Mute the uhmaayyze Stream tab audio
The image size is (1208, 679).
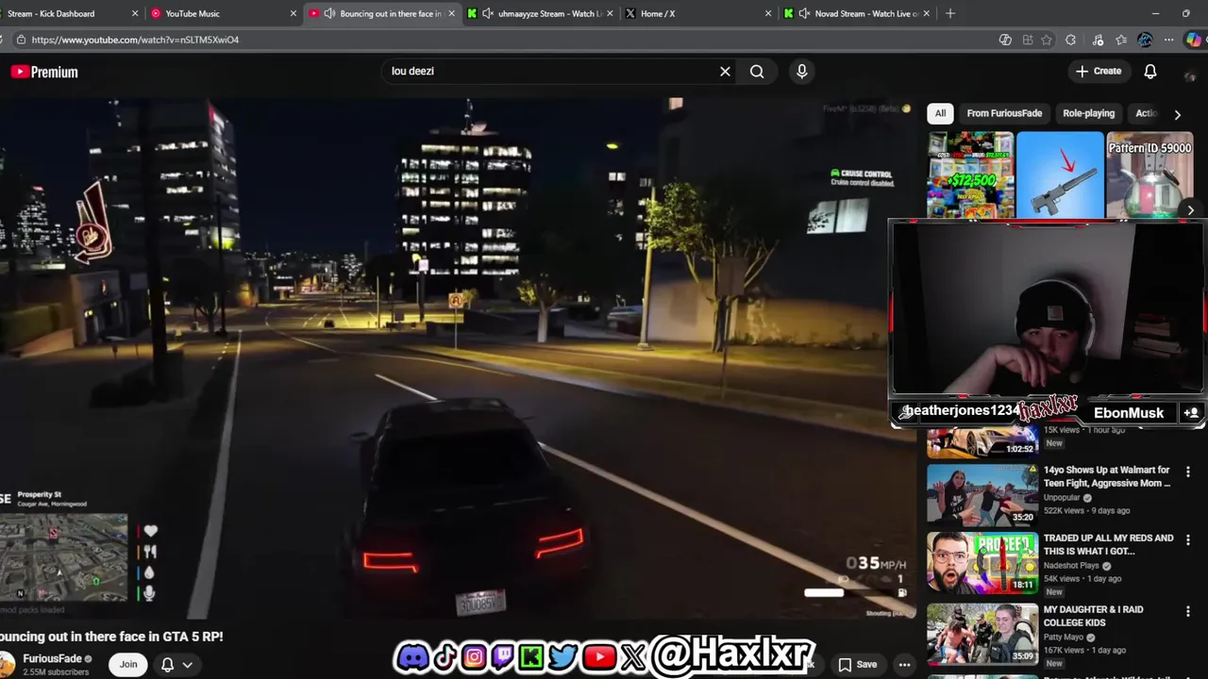coord(487,13)
